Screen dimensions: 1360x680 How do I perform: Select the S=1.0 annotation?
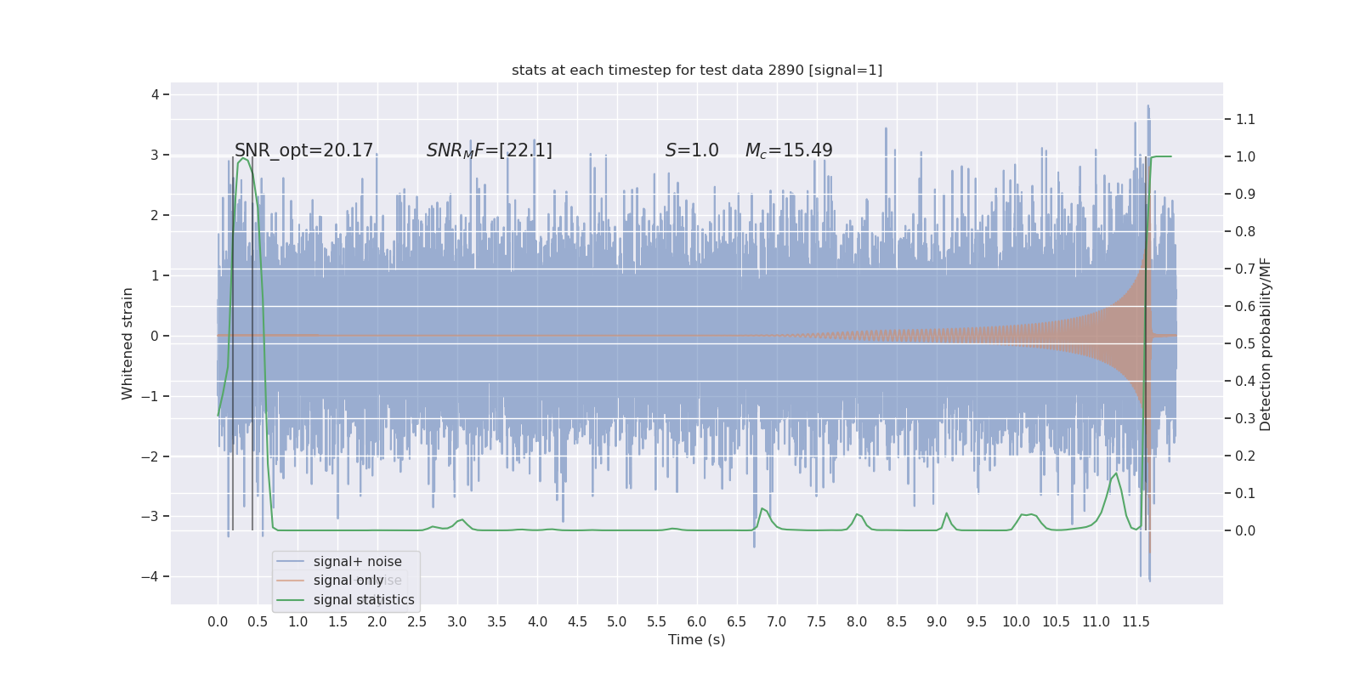[692, 150]
